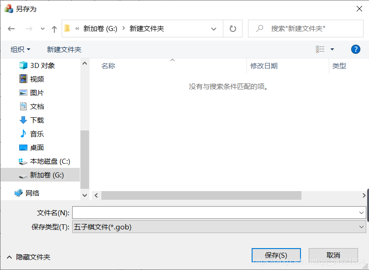Image resolution: width=369 pixels, height=270 pixels.
Task: Click the folder icon in address bar
Action: click(67, 28)
